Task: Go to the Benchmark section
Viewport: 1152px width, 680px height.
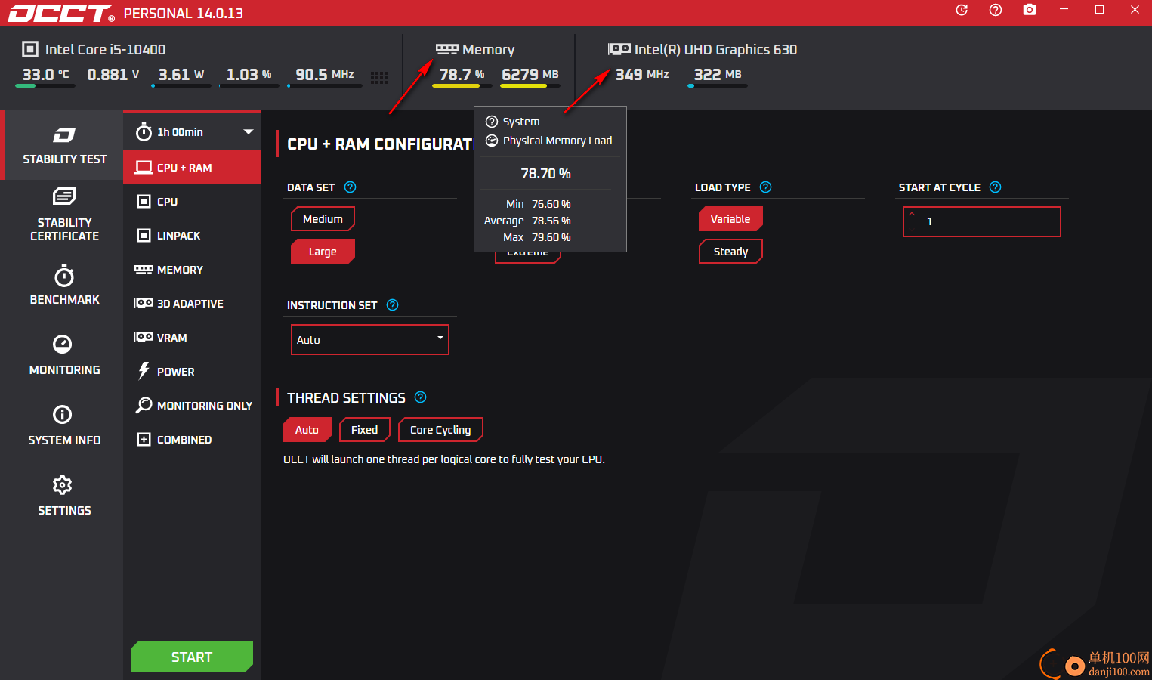Action: coord(64,286)
